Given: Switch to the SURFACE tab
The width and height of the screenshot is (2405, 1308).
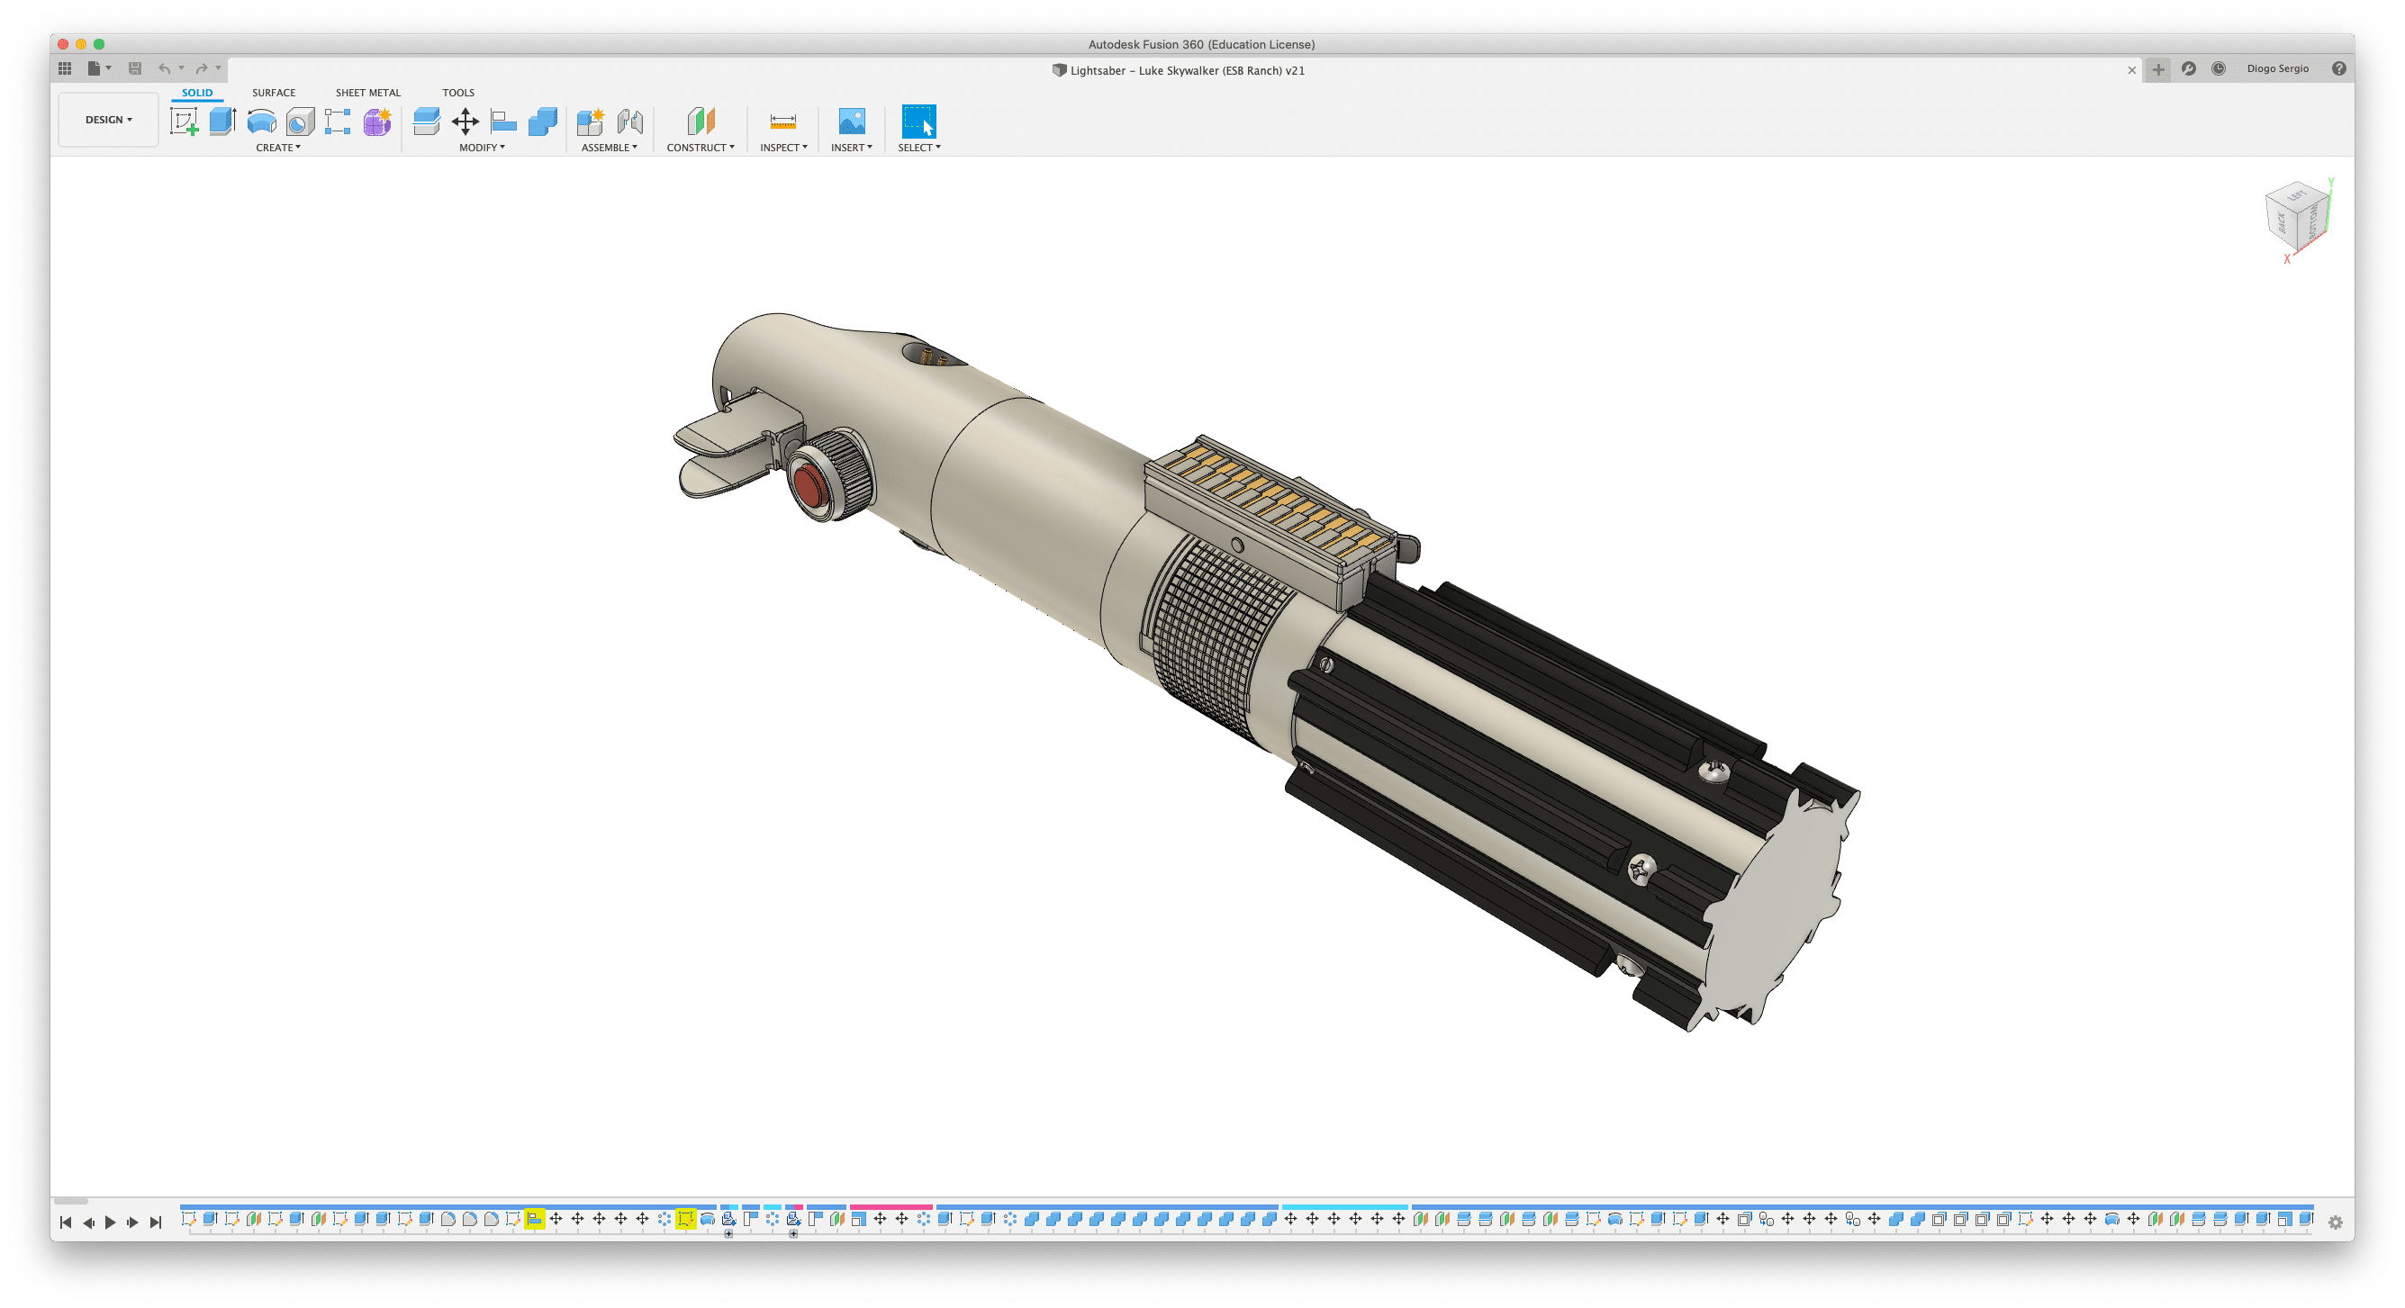Looking at the screenshot, I should click(274, 93).
